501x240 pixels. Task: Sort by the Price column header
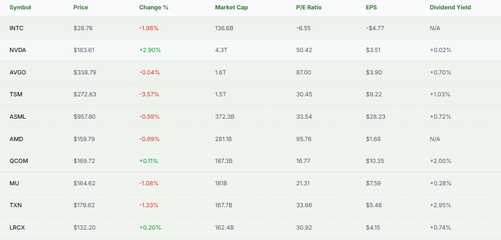click(81, 8)
